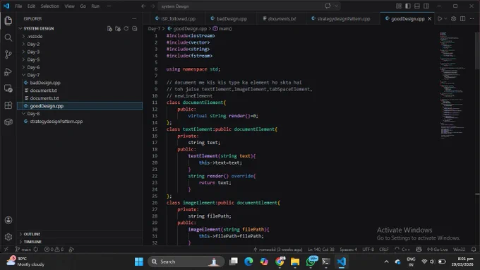Open the Edit menu
The image size is (480, 270).
point(31,6)
